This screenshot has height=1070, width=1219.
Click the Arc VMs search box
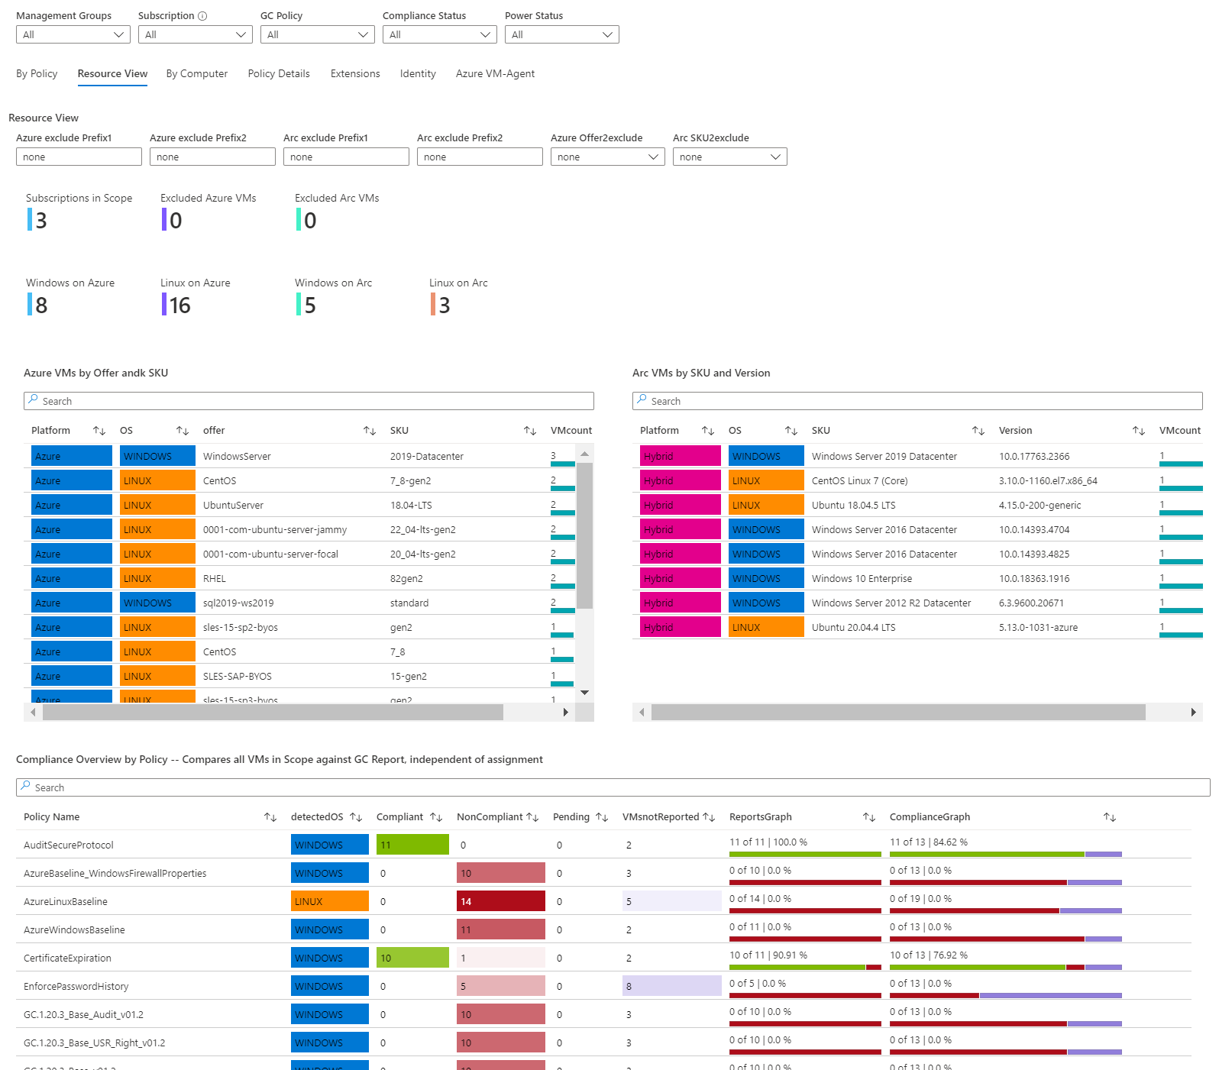tap(917, 401)
